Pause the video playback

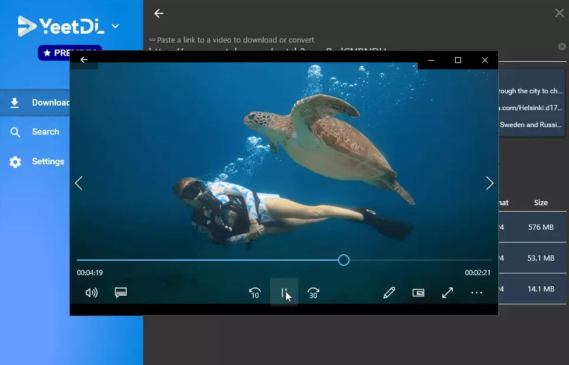click(284, 293)
